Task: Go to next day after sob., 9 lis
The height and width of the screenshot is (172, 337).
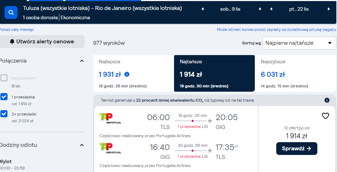Action: coord(260,9)
